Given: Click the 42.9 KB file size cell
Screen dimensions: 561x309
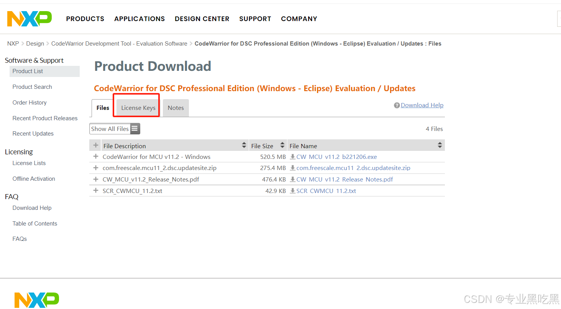Looking at the screenshot, I should click(276, 191).
